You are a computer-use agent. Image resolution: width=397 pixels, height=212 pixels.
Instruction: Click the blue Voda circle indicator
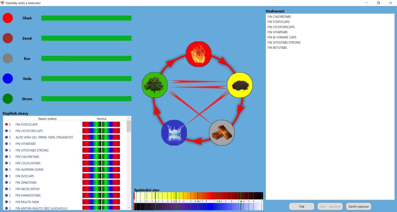point(8,79)
